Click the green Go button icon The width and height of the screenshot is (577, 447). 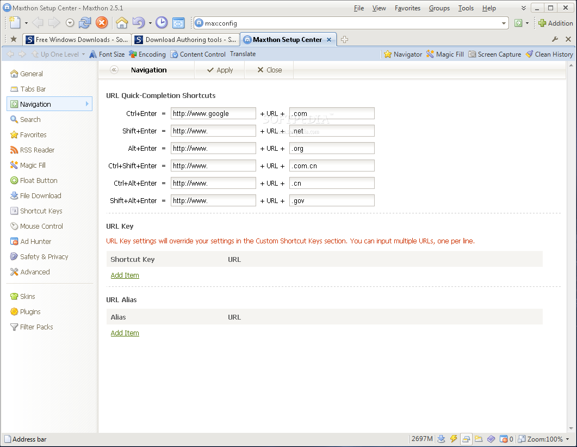pyautogui.click(x=518, y=23)
